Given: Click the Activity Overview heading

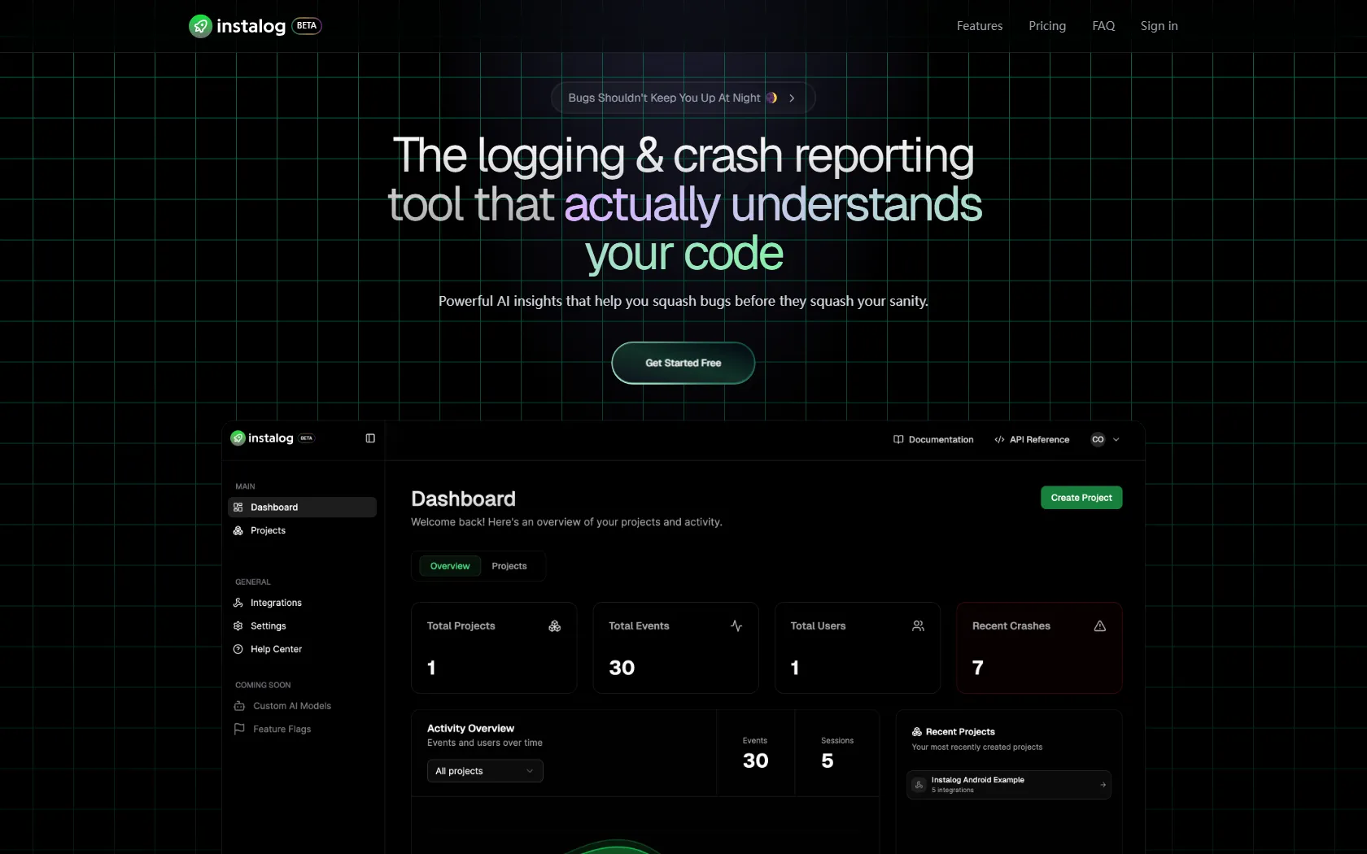Looking at the screenshot, I should (x=470, y=729).
